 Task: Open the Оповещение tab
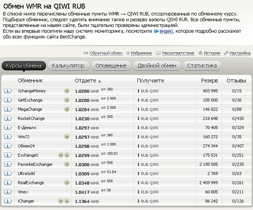[x=111, y=66]
